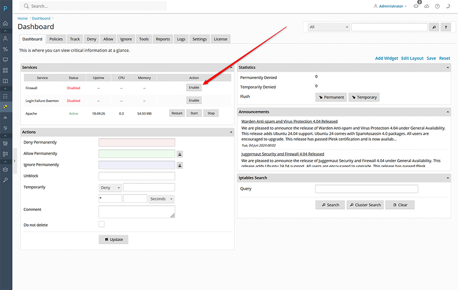Screen dimensions: 458x290
Task: Open the Allow tab
Action: click(108, 39)
